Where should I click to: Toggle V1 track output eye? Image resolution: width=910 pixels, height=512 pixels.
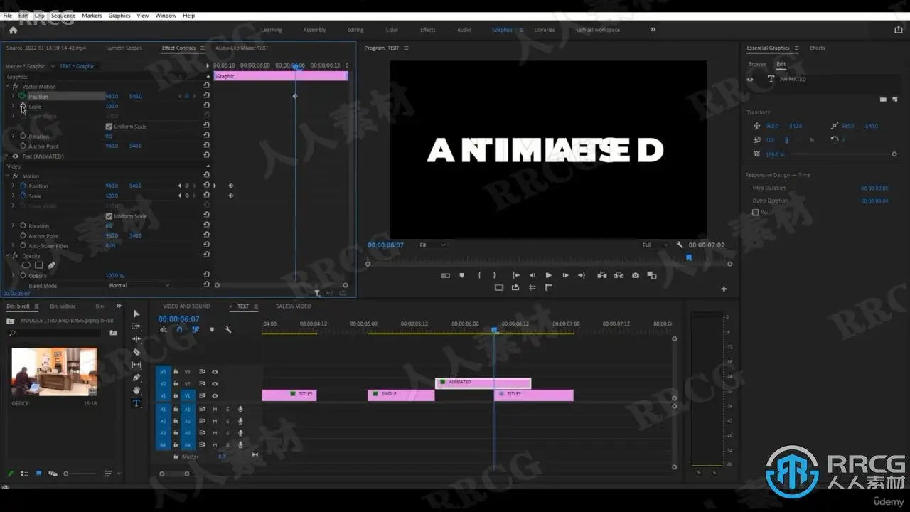click(215, 395)
